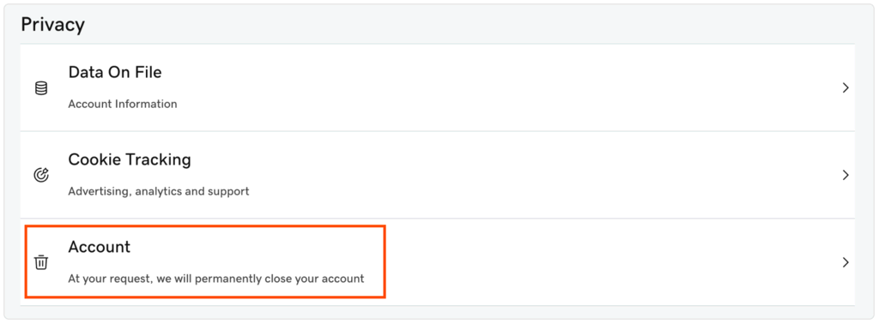
Task: Click blank middle area of Cookie Tracking row
Action: tap(505, 175)
